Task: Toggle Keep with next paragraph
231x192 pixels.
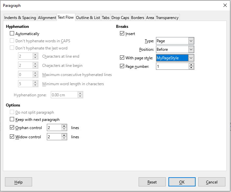Action: (x=12, y=120)
